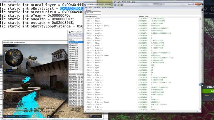Open D3D menu in Cheat Engine main window
The image size is (214, 120).
click(129, 2)
